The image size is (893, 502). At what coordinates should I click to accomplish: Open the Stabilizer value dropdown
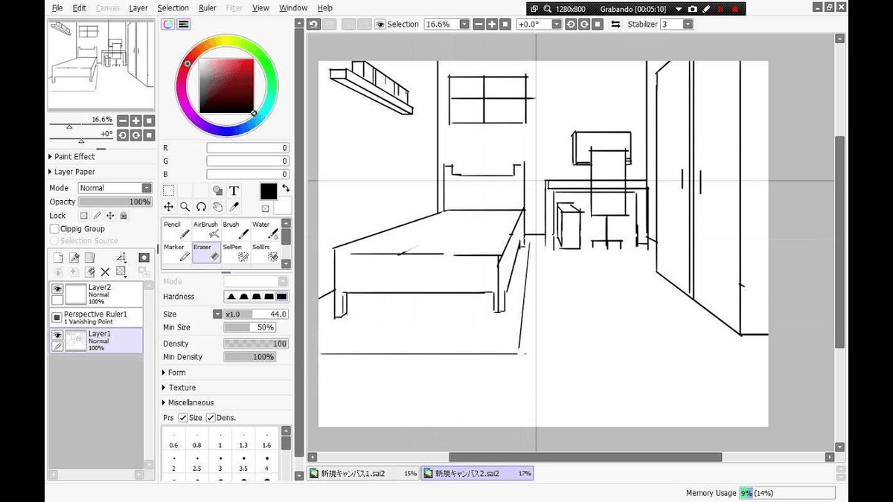687,25
